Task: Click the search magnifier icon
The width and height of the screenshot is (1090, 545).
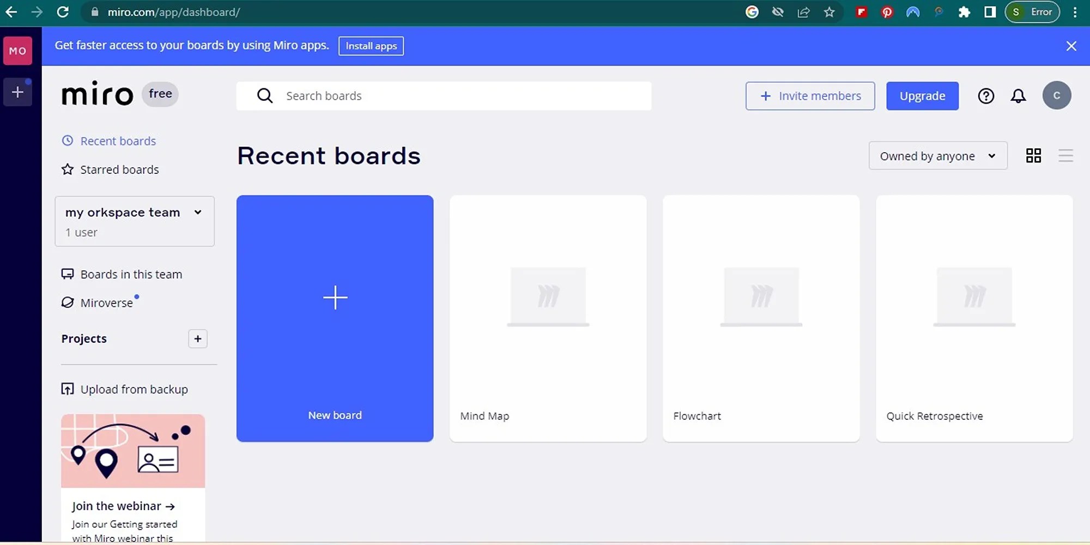Action: click(265, 96)
